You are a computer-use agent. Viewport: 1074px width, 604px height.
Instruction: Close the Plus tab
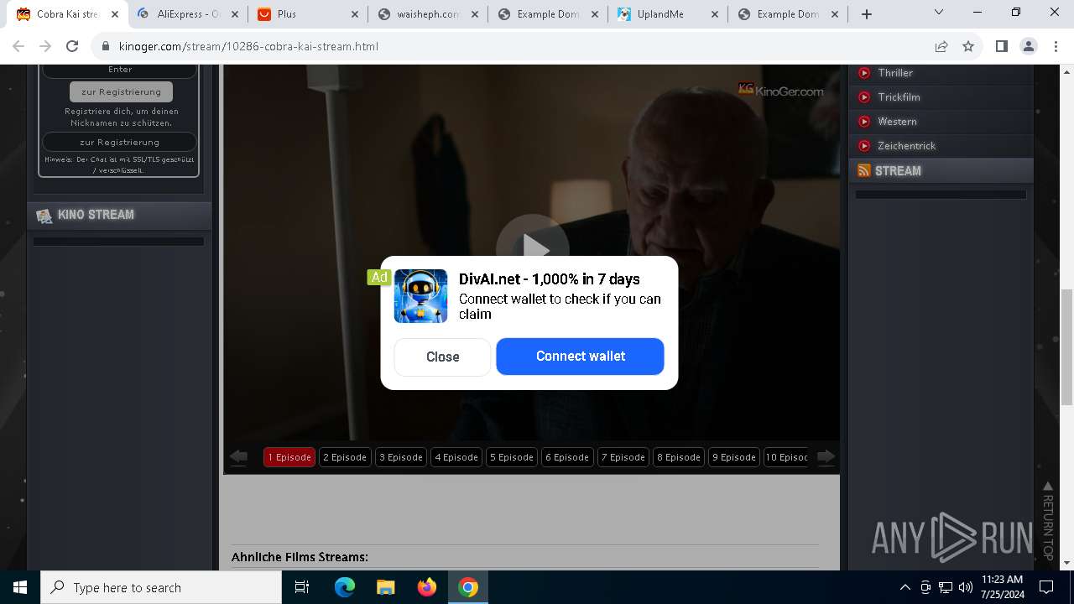point(355,14)
